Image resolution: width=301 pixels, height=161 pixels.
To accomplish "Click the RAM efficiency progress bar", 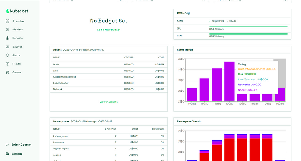I will point(249,34).
